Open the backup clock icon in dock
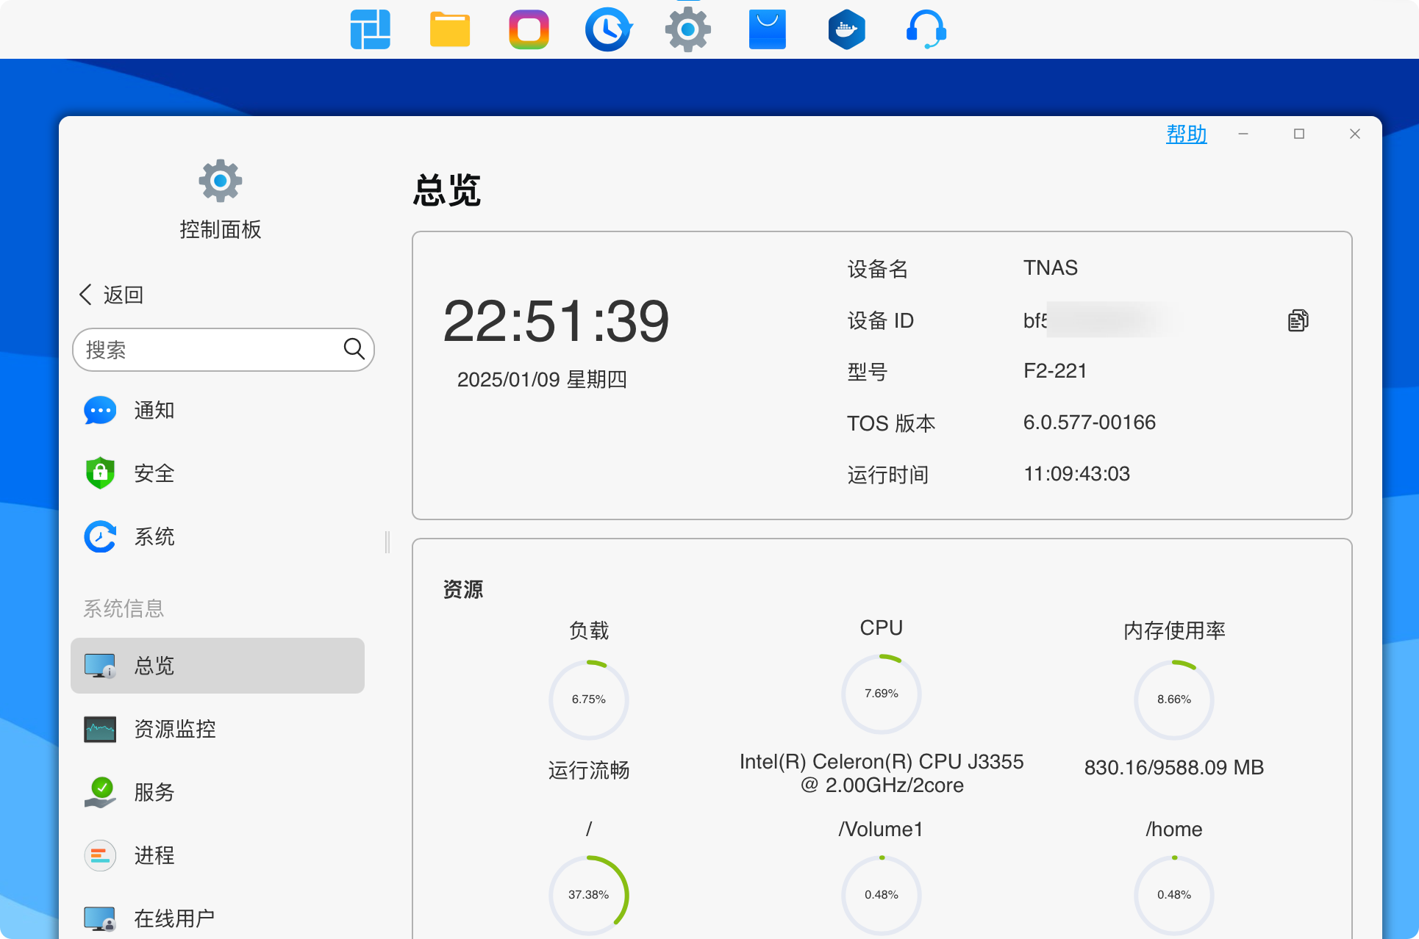 [608, 29]
